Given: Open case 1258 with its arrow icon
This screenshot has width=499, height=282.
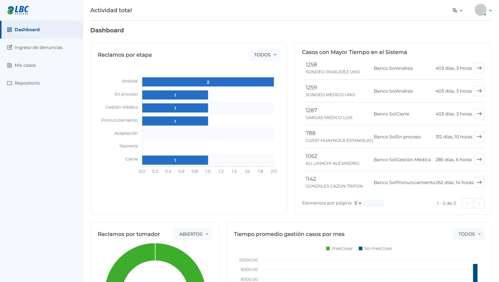Looking at the screenshot, I should pos(479,68).
